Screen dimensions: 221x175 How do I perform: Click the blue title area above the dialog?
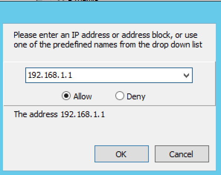[x=111, y=12]
